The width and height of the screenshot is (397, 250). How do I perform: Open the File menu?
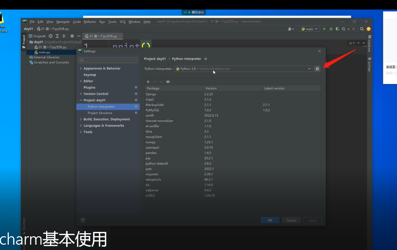click(32, 21)
